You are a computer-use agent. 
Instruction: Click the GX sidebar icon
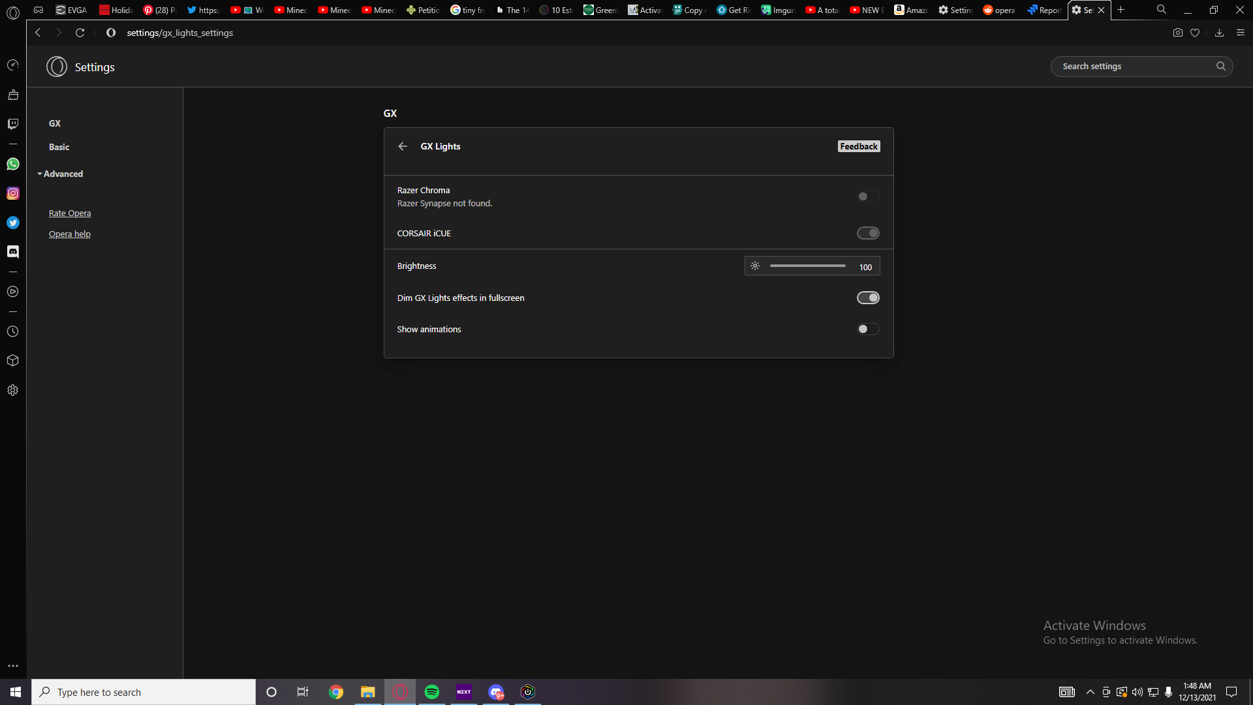point(12,65)
